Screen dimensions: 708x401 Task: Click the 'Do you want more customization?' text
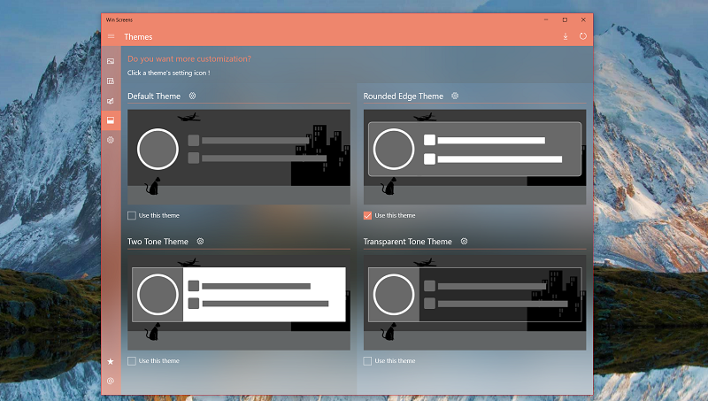189,58
